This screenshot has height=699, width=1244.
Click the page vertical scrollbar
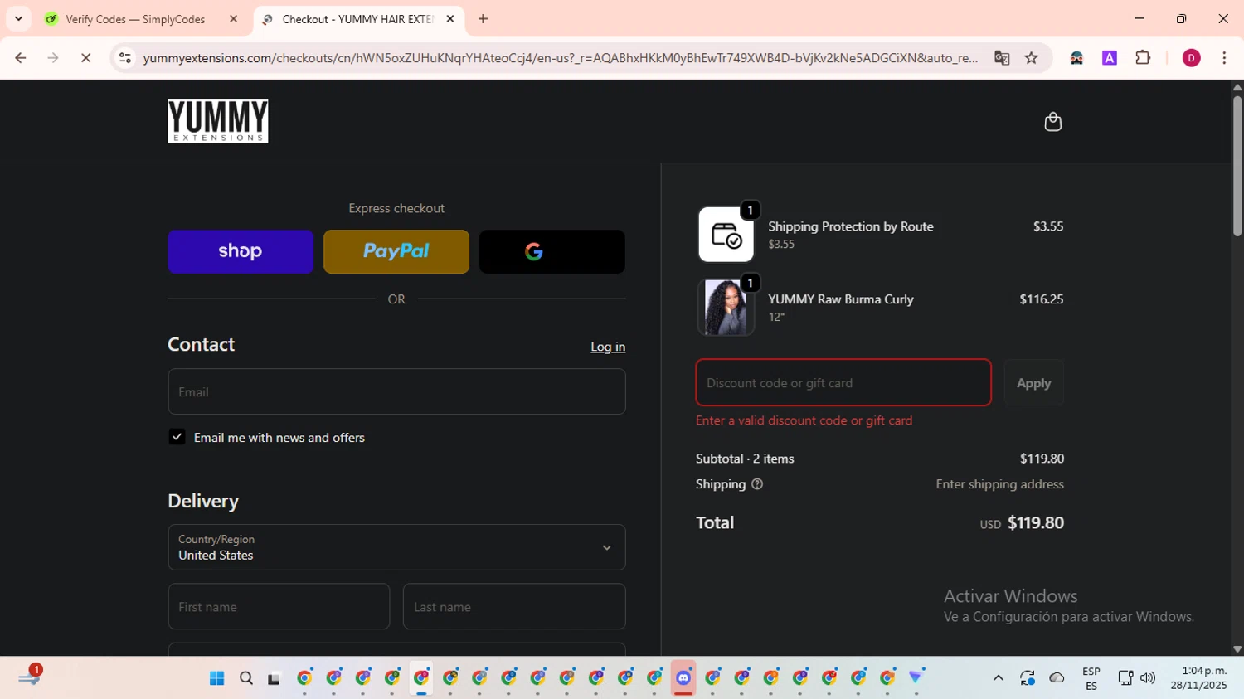[x=1237, y=166]
